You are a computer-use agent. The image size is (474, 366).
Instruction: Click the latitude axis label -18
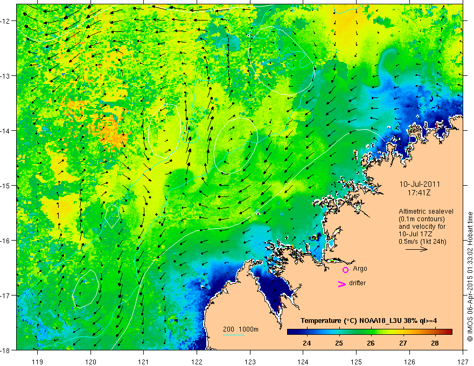(x=5, y=350)
